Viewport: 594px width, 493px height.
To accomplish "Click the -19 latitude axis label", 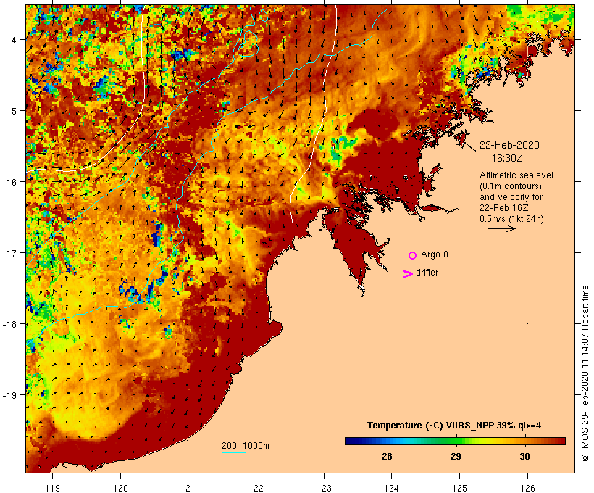I will 9,395.
